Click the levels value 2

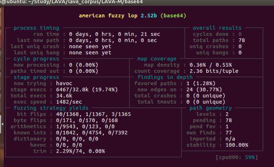pos(227,114)
